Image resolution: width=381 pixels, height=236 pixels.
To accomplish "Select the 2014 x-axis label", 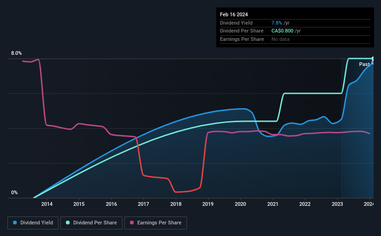I will pyautogui.click(x=47, y=204).
